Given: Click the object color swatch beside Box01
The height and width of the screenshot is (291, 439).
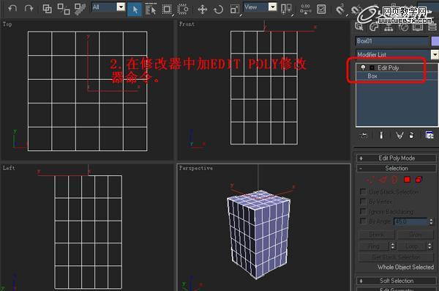Looking at the screenshot, I should [435, 41].
